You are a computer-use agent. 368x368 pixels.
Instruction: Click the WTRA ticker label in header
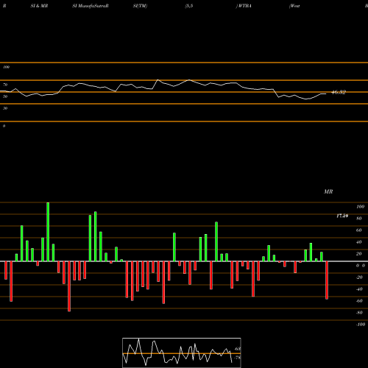point(244,6)
